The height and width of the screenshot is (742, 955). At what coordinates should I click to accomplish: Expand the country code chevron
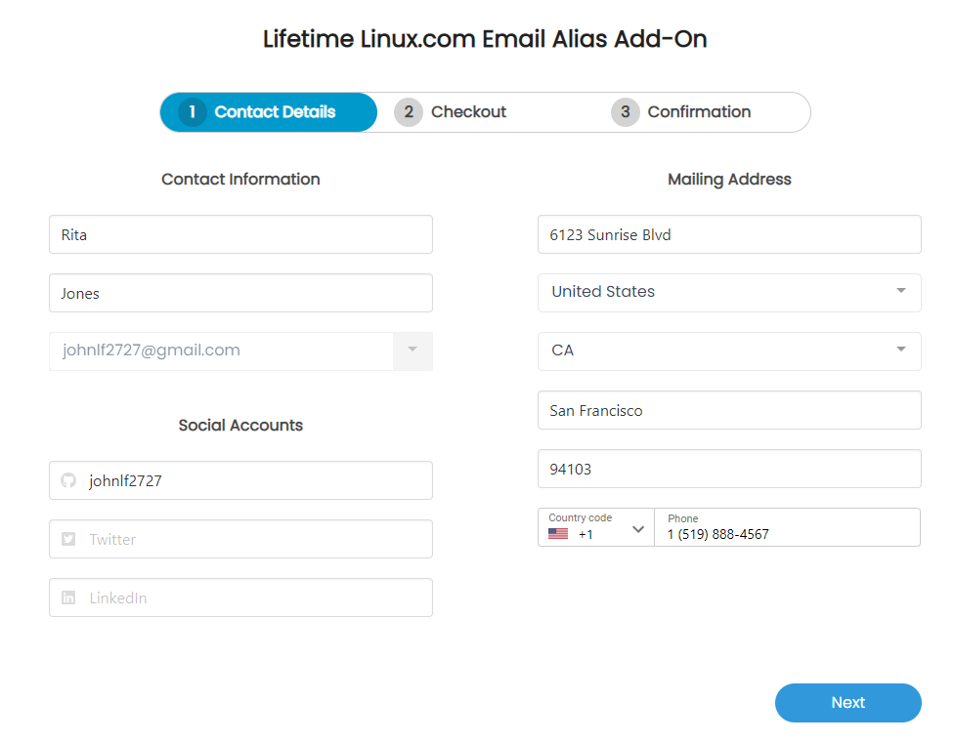(637, 529)
